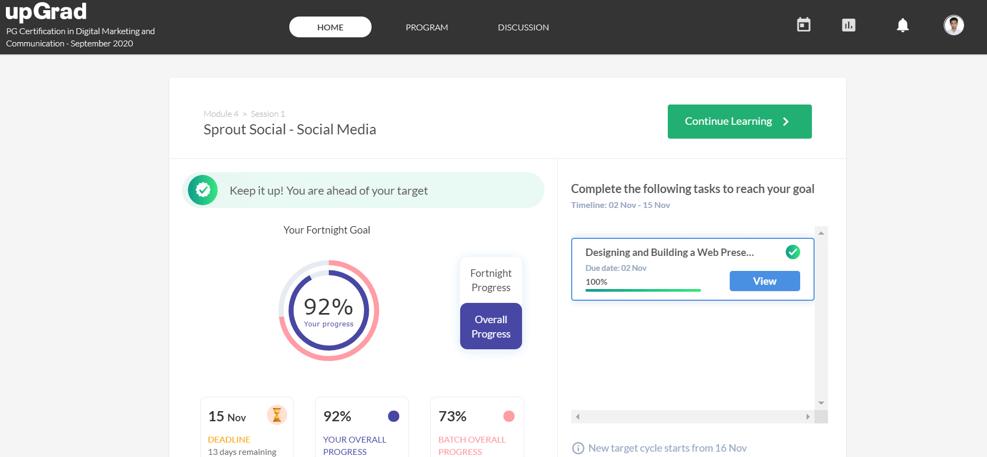Viewport: 987px width, 457px height.
Task: View the Designing and Building task
Action: coord(764,281)
